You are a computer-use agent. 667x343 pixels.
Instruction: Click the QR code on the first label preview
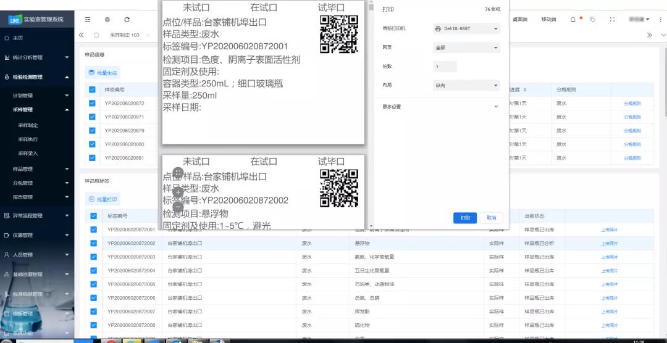tap(339, 34)
